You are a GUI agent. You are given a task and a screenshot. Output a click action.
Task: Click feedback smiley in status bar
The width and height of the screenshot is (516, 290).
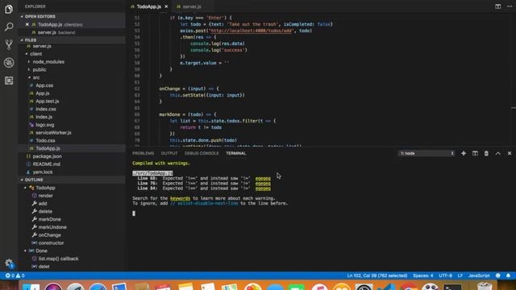pyautogui.click(x=498, y=275)
